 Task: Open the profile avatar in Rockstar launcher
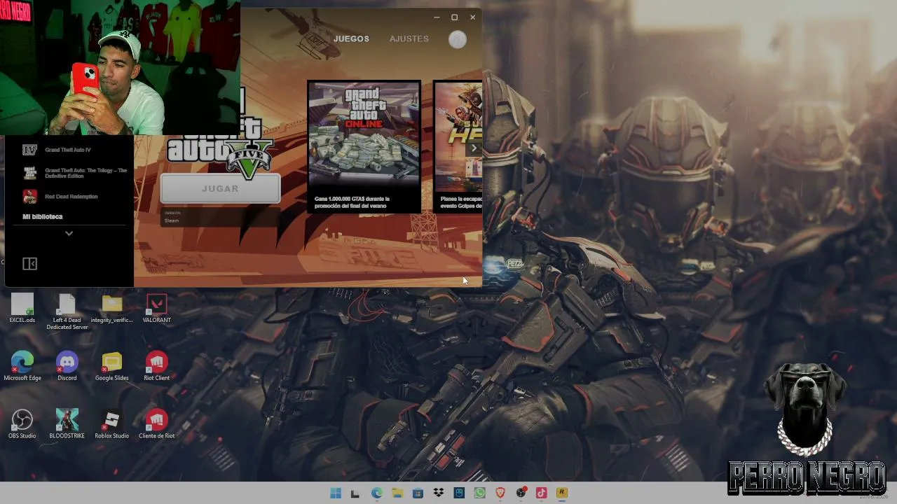point(458,40)
